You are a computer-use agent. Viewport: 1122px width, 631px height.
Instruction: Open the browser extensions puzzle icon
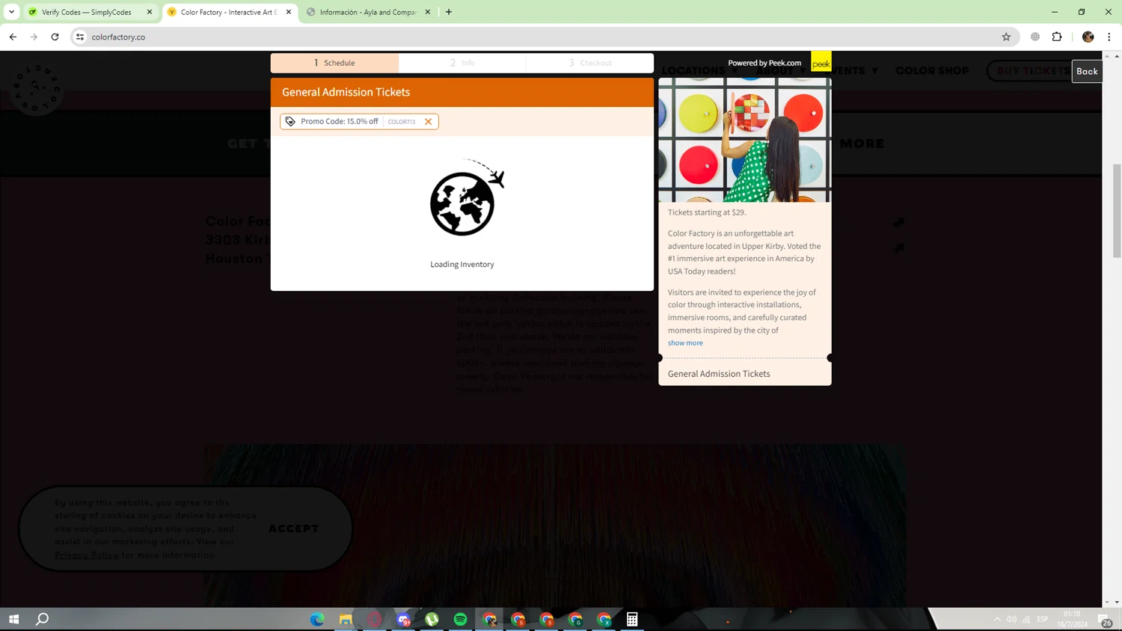click(1057, 37)
